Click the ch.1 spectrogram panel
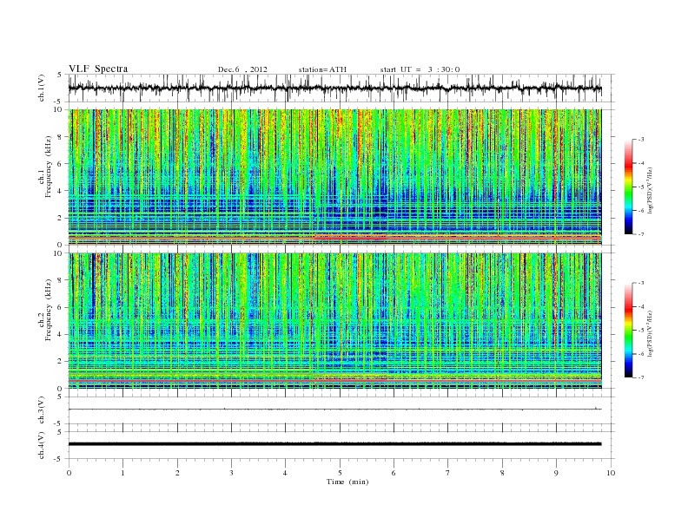The image size is (688, 531). click(x=335, y=177)
